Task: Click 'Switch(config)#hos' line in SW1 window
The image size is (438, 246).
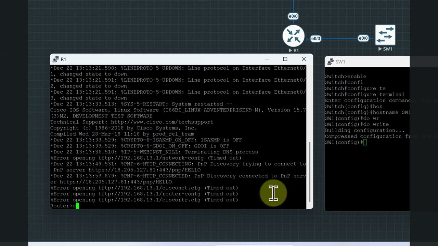Action: coord(353,106)
